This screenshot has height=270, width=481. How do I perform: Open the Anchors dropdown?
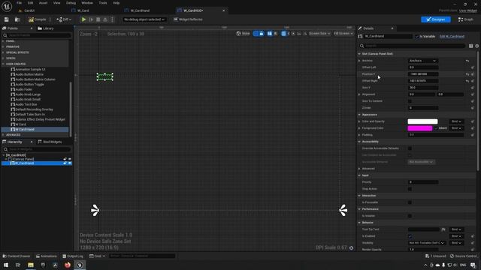coord(422,61)
